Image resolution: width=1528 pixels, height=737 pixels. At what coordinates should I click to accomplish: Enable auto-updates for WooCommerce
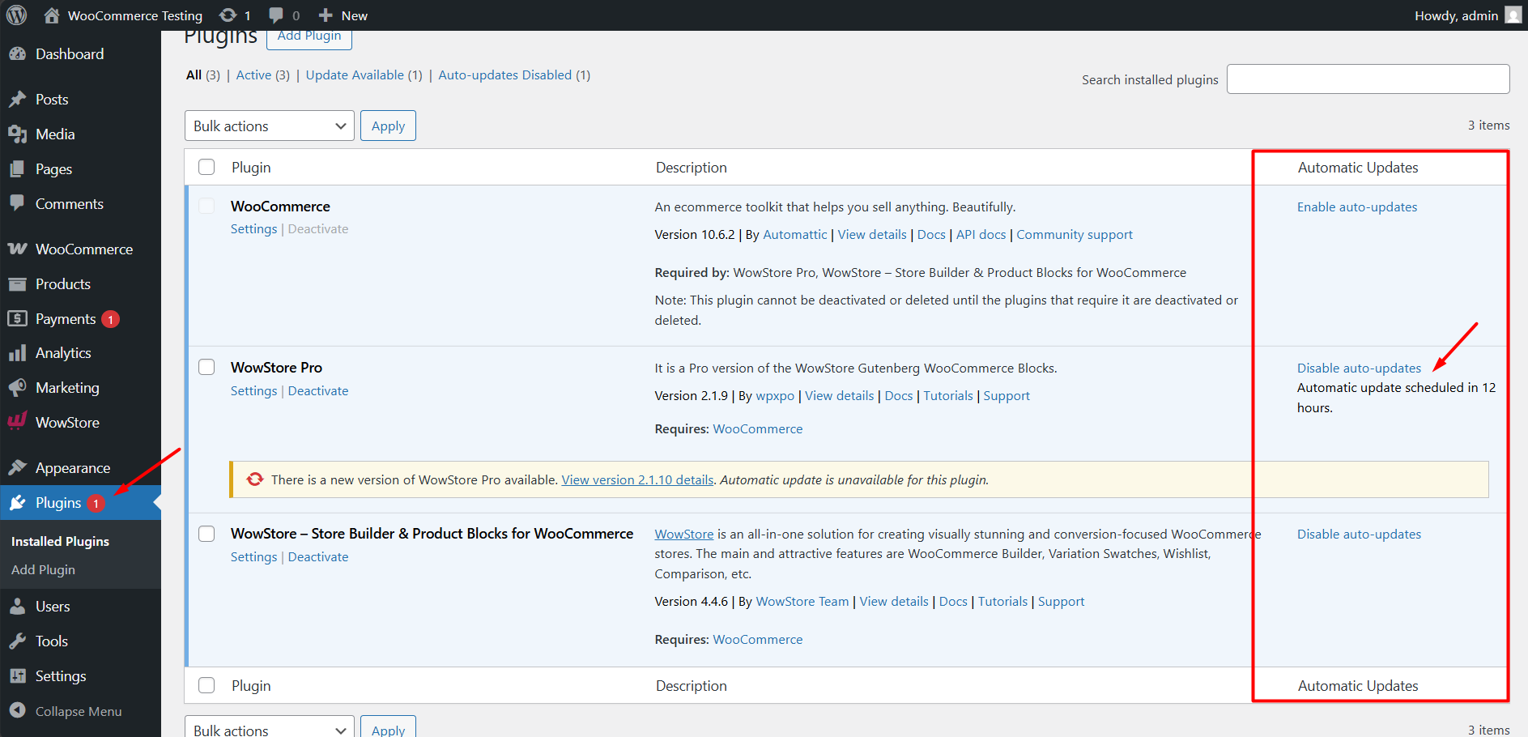[x=1356, y=207]
